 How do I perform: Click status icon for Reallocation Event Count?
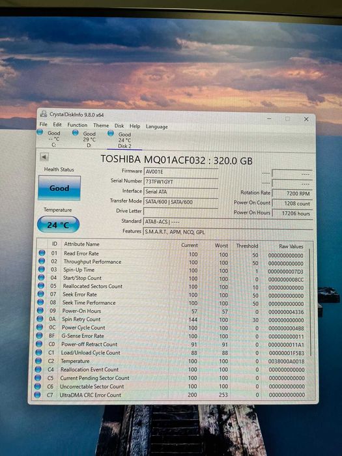pyautogui.click(x=38, y=369)
